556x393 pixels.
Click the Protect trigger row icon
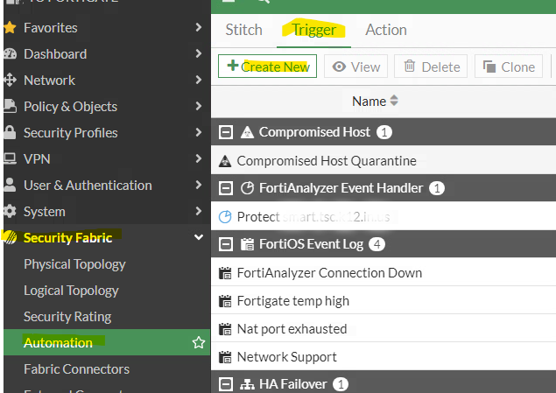[225, 216]
